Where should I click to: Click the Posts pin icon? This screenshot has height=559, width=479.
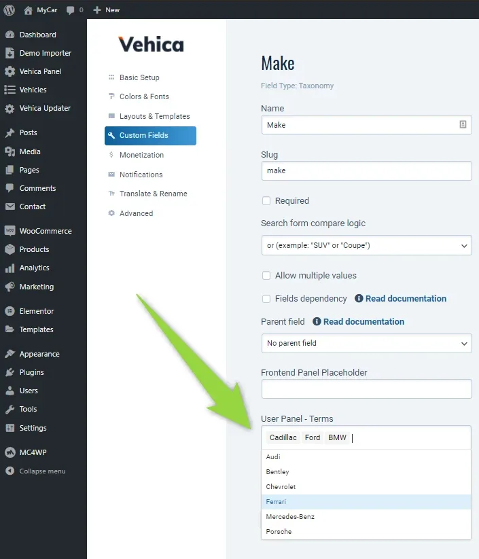(x=10, y=132)
